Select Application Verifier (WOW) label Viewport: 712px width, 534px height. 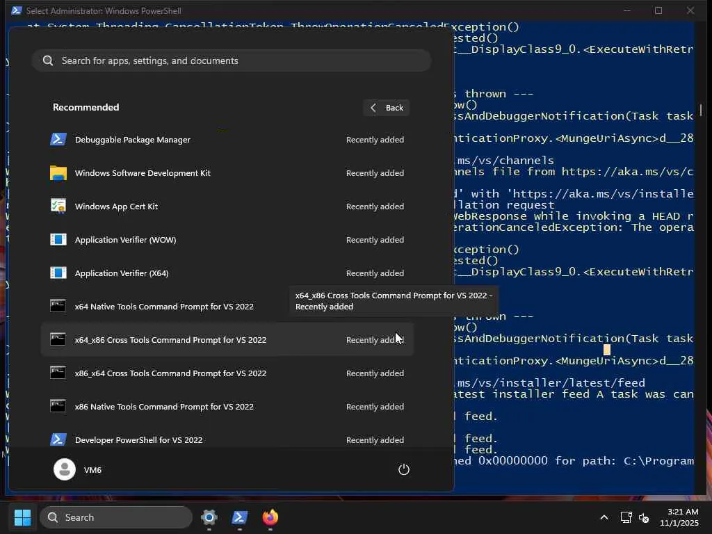(x=125, y=240)
